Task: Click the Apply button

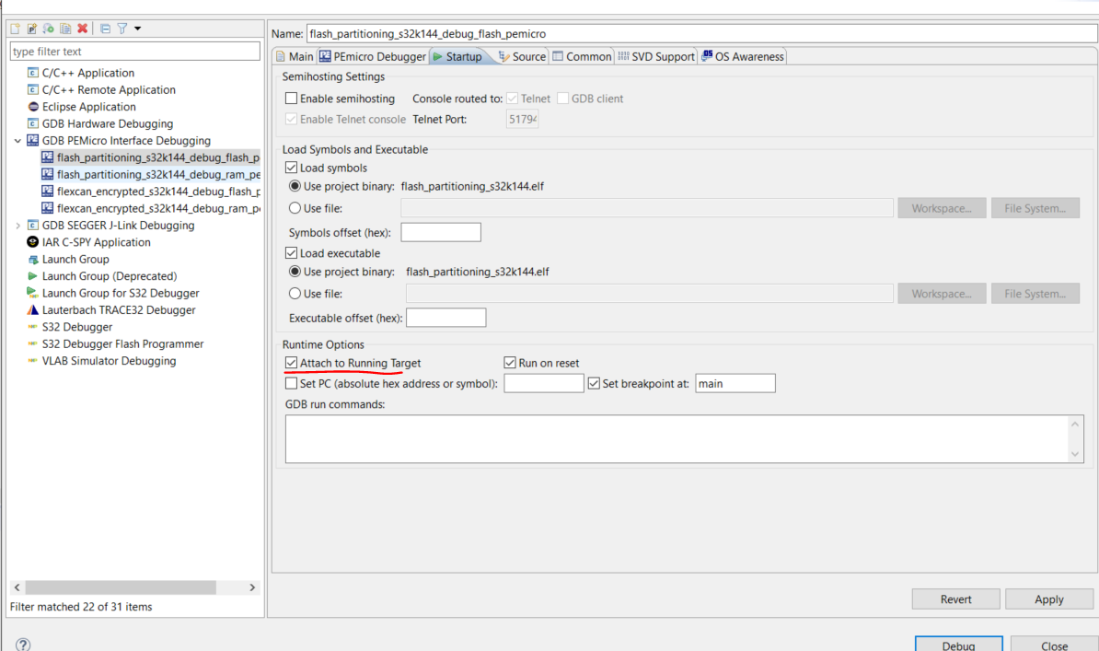Action: click(x=1048, y=599)
